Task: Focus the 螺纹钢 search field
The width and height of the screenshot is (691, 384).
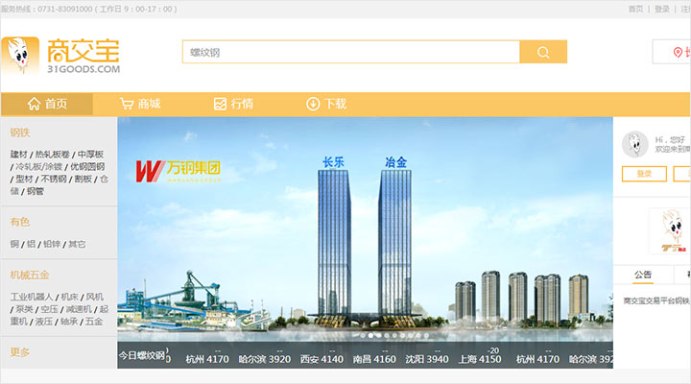Action: [x=351, y=52]
